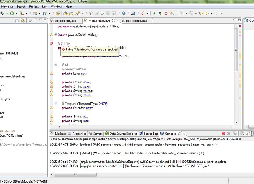
Task: Click the warning marker next to the import line
Action: (x=51, y=35)
